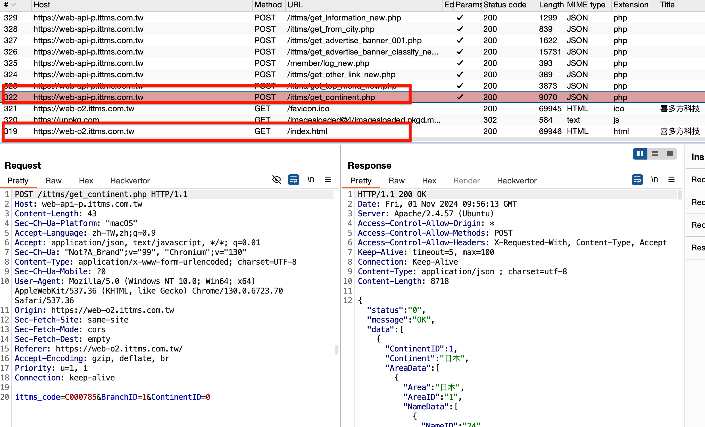
Task: Select combined tabbed layout icon
Action: (670, 154)
